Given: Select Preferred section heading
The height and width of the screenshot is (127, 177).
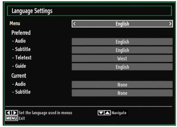Looking at the screenshot, I should (21, 33).
